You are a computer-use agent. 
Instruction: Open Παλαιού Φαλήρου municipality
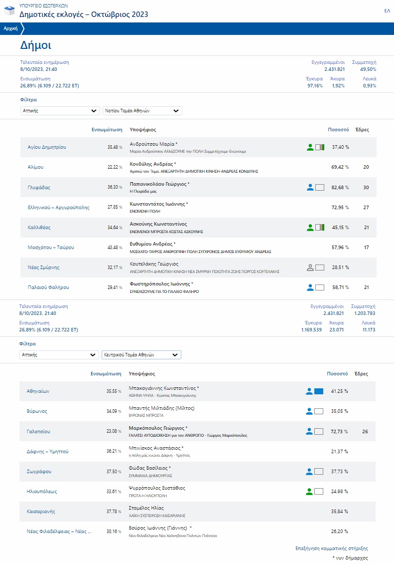pos(48,287)
